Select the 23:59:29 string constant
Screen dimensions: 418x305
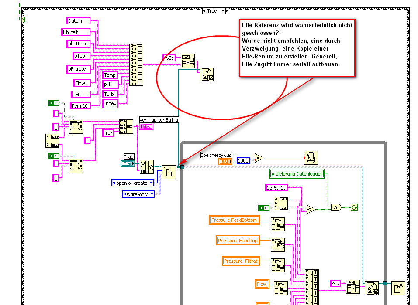pos(277,188)
